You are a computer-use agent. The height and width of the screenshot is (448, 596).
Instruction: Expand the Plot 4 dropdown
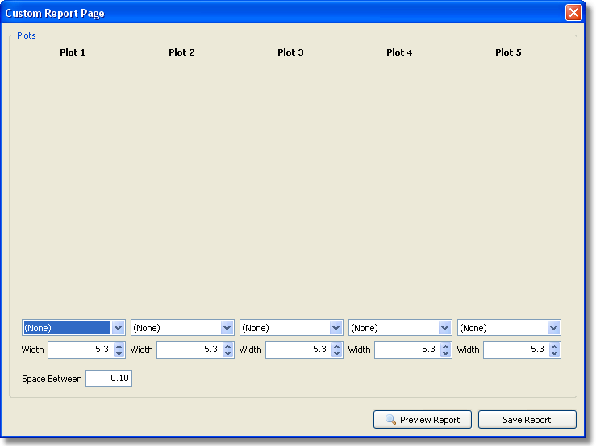point(444,328)
